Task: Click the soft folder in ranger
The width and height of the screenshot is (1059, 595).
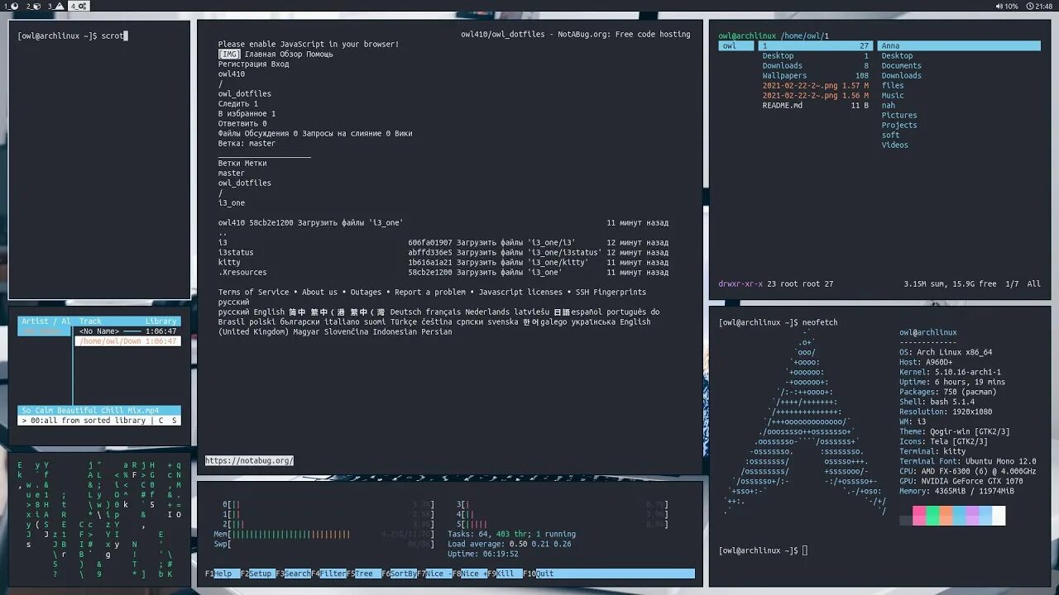Action: pyautogui.click(x=890, y=135)
